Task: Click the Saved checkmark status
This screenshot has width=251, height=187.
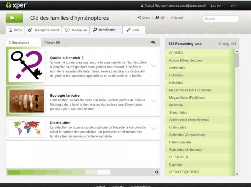Action: click(x=176, y=18)
